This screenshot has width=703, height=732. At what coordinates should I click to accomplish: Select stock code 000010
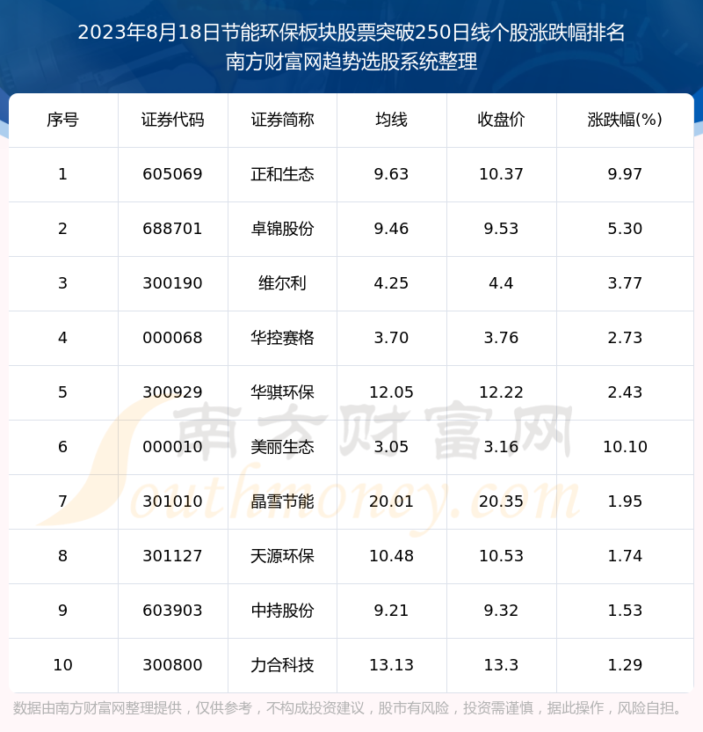pos(172,447)
